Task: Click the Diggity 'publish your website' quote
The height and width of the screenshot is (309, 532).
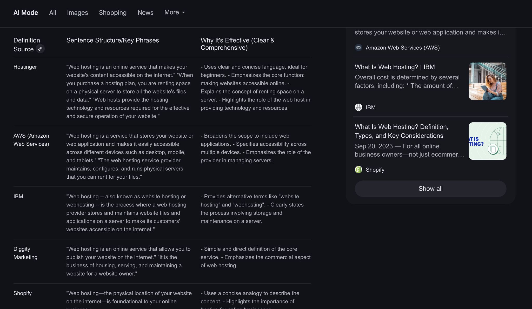Action: [128, 261]
